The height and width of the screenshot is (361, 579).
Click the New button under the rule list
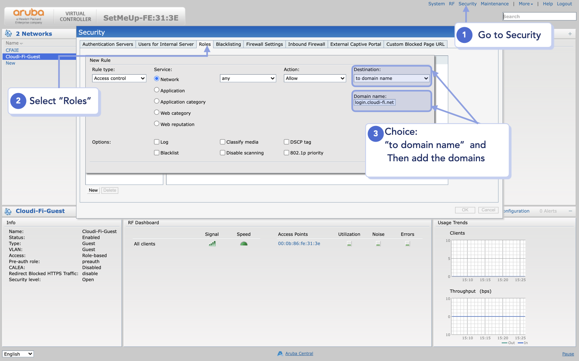(x=93, y=190)
